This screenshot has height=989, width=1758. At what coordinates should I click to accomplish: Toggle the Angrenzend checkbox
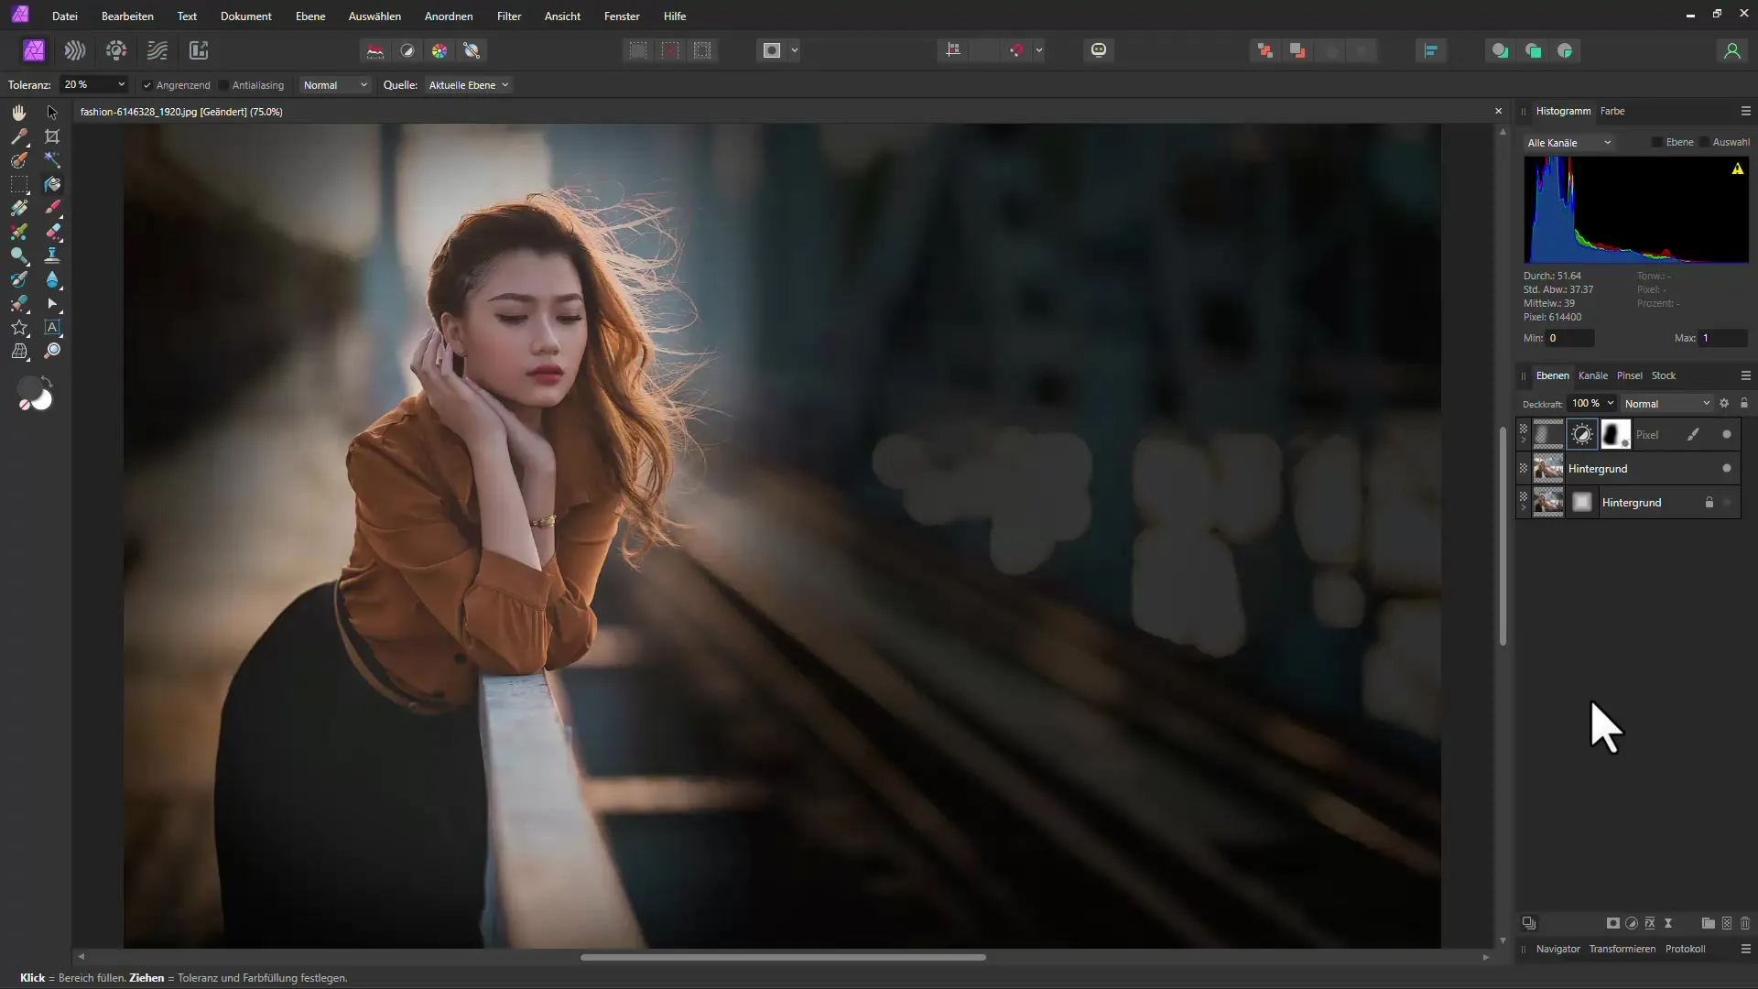click(146, 85)
